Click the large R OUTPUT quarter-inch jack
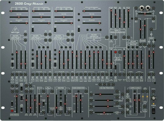This screenshot has height=121, width=164. click(x=148, y=8)
